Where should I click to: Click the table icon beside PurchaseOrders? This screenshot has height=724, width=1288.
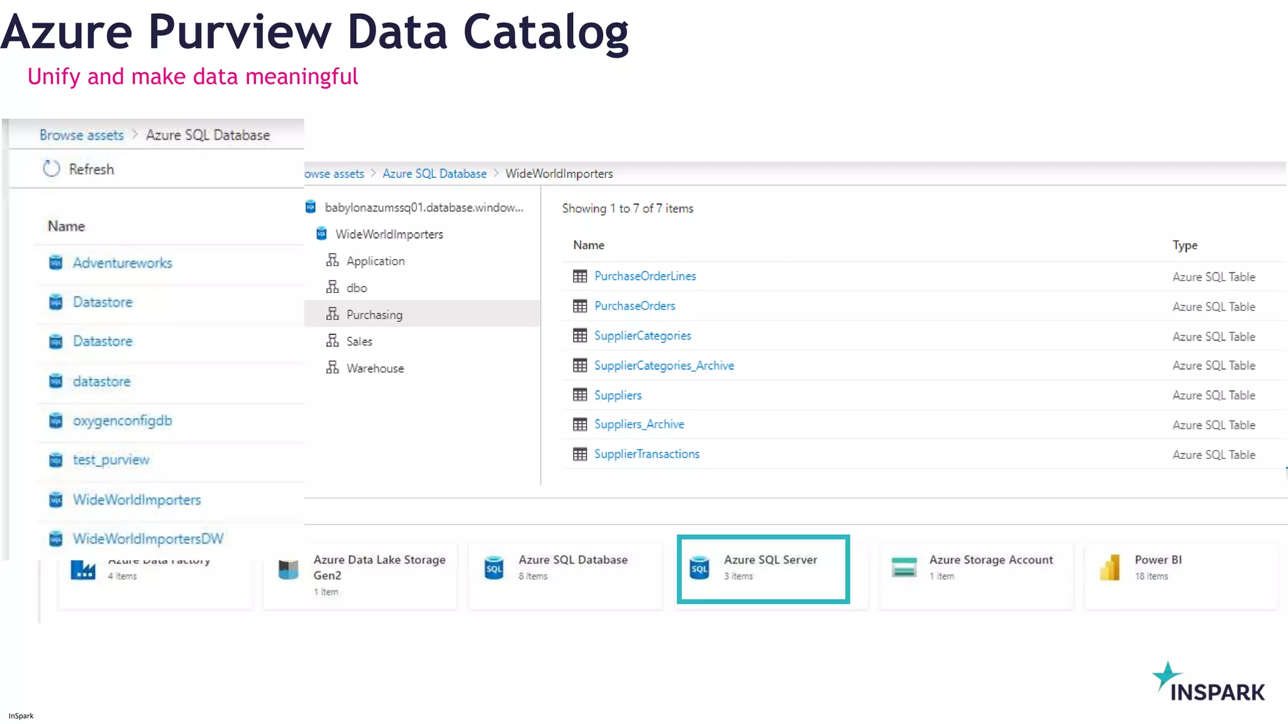580,306
